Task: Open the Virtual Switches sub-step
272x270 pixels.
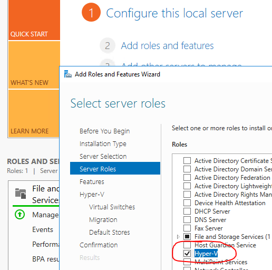Action: tap(112, 207)
